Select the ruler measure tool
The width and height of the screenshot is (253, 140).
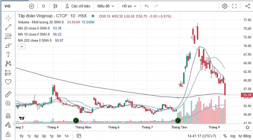point(8,94)
